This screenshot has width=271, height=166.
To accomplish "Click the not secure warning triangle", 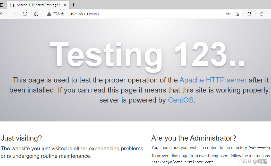I will pos(49,14).
